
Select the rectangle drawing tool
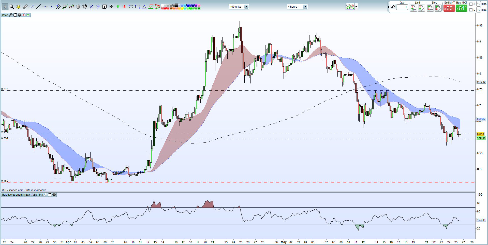coord(138,7)
